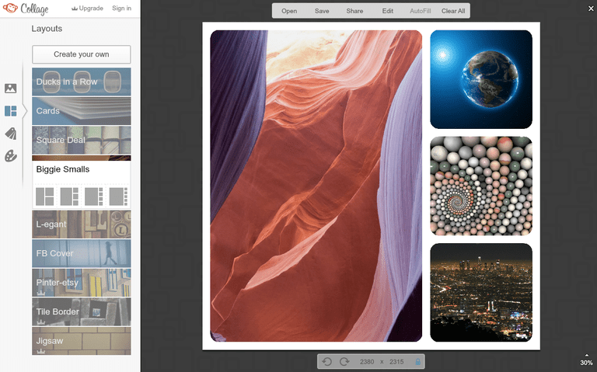
Task: Select the city lights at night cell
Action: pos(481,293)
